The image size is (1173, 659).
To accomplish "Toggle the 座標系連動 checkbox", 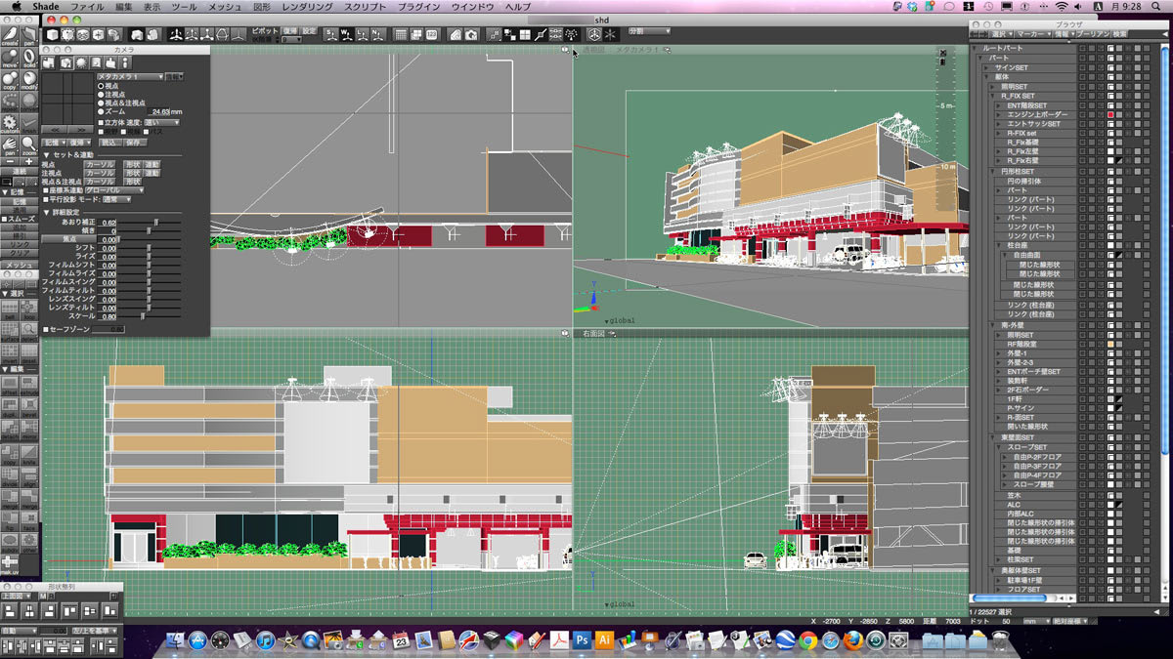I will tap(46, 189).
